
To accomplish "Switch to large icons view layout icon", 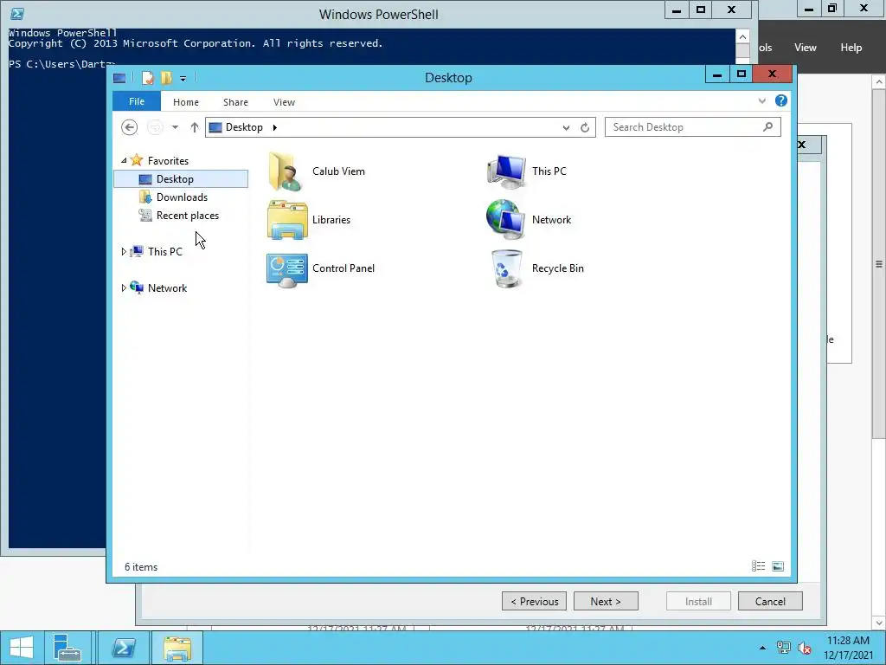I will click(x=778, y=566).
